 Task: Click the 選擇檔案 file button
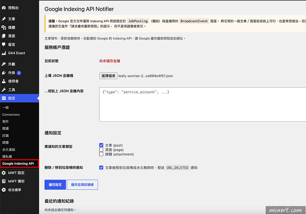(x=108, y=76)
